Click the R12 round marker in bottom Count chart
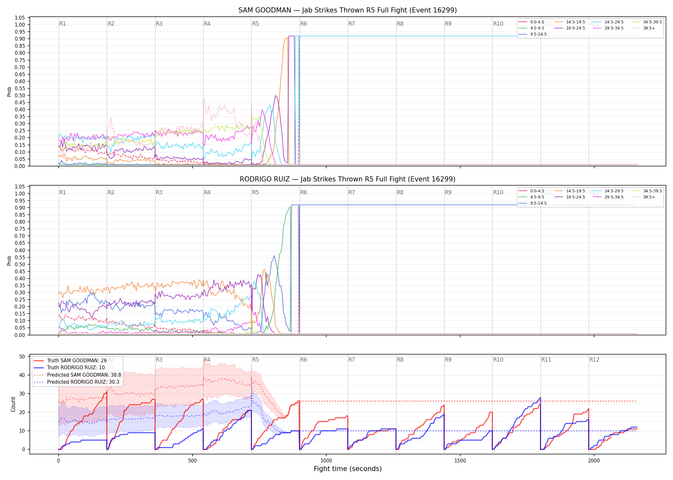673x480 pixels. 594,360
